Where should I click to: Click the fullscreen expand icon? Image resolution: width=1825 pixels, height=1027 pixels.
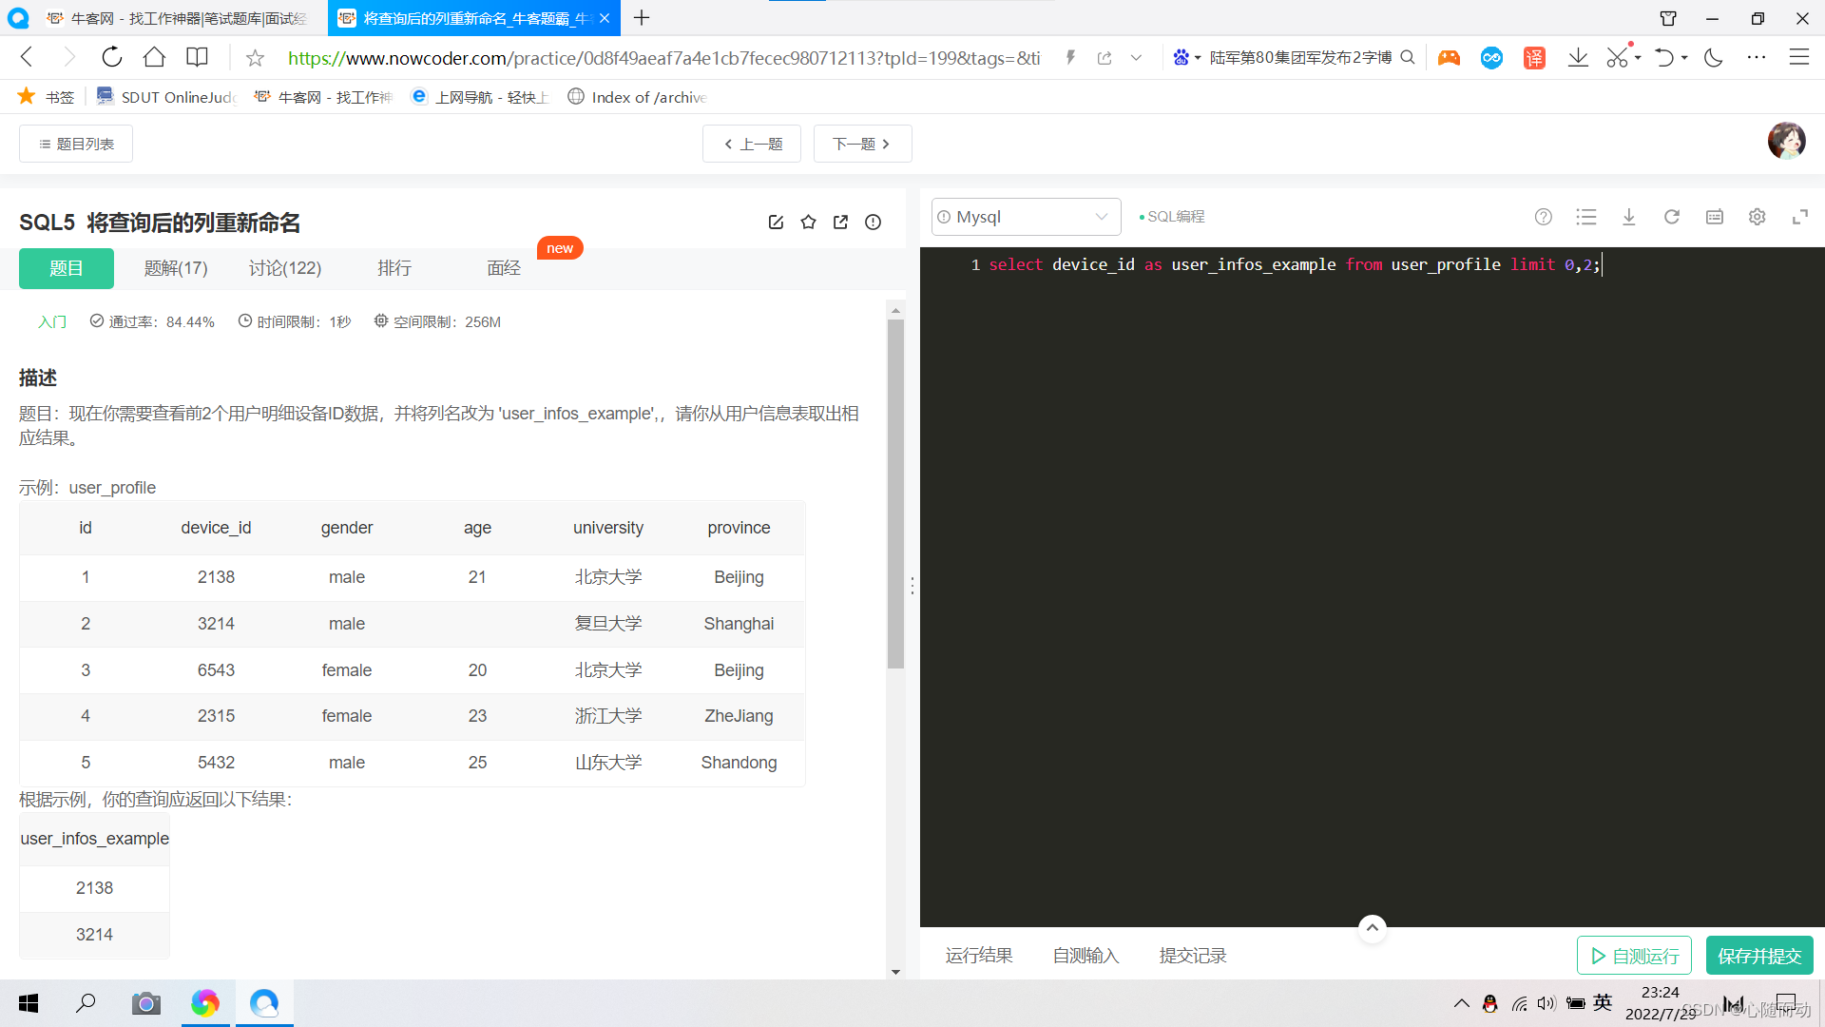[x=1800, y=216]
